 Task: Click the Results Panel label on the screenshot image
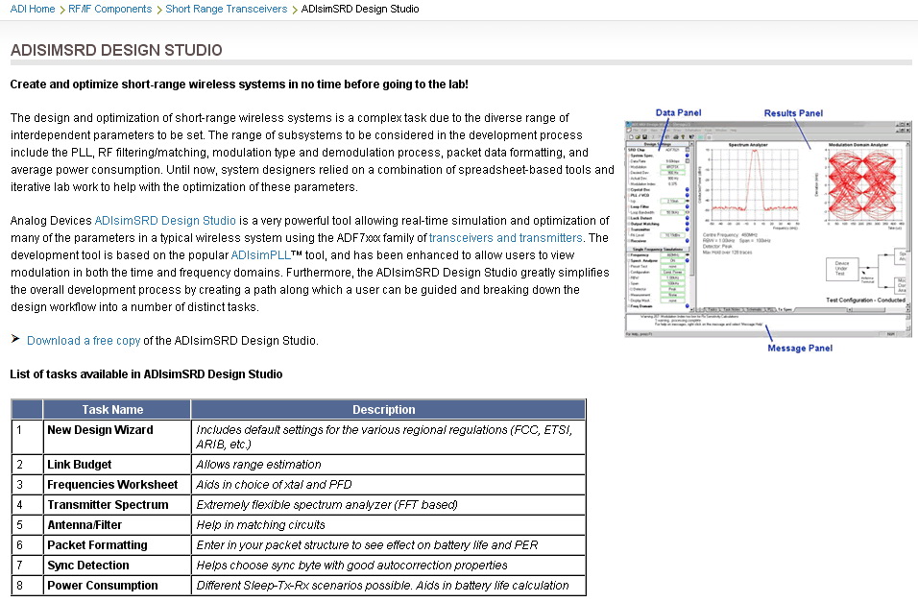[793, 113]
